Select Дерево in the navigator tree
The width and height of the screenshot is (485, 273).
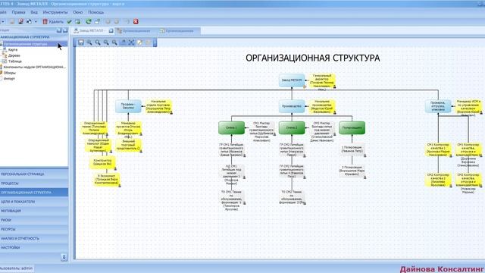(x=14, y=55)
